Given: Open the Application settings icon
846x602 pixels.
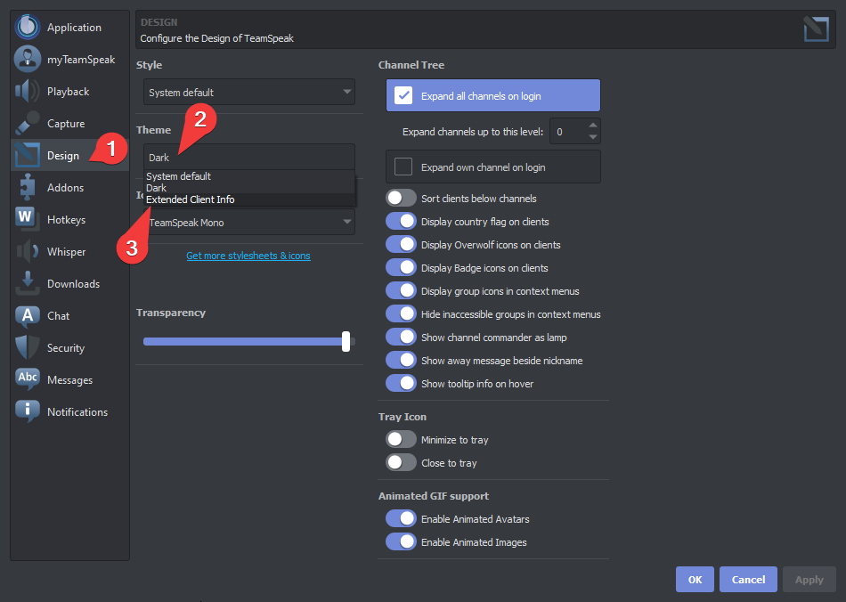Looking at the screenshot, I should (x=28, y=27).
